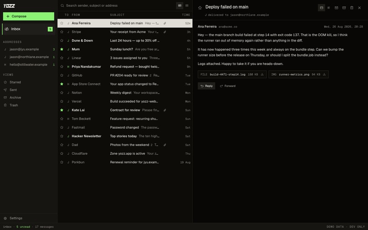The image size is (368, 230).
Task: Open the Trash view
Action: (29, 105)
